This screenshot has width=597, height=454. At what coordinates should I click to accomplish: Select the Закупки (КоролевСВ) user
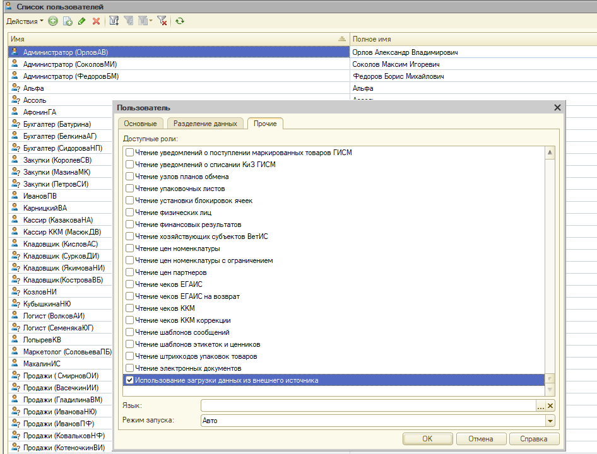click(57, 160)
